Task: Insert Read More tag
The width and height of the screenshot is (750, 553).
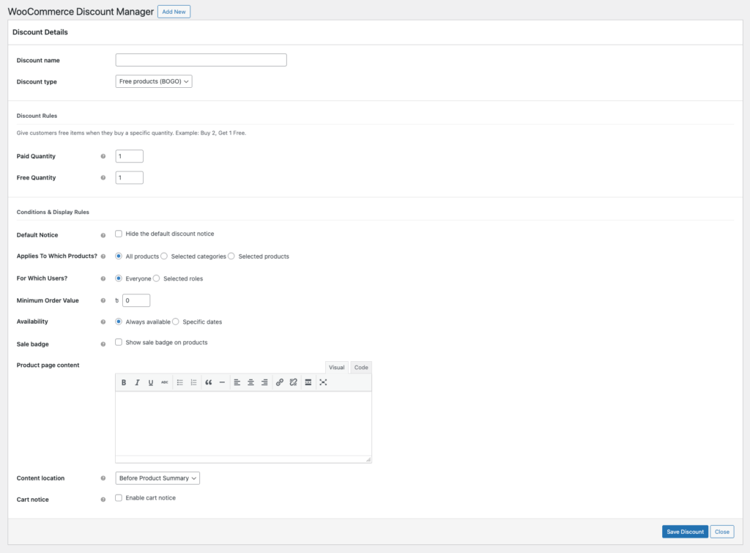Action: tap(308, 382)
